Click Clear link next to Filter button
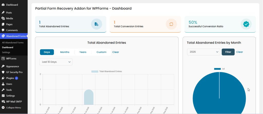The width and height of the screenshot is (263, 114). 240,52
